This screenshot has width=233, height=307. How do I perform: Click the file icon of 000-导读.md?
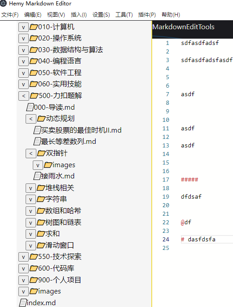pos(30,107)
